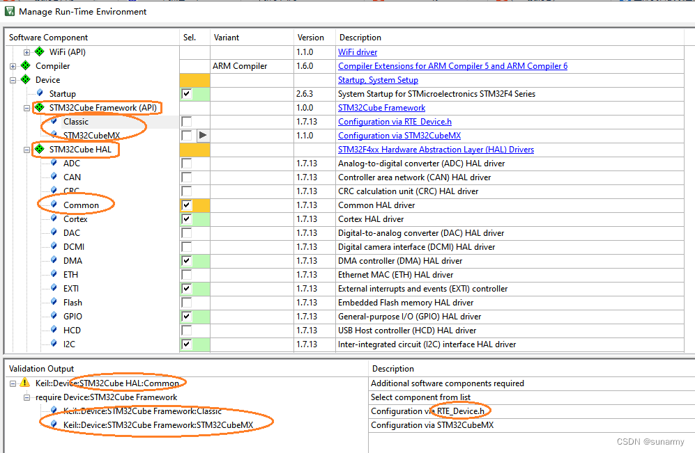This screenshot has height=453, width=695.
Task: Launch STM32CubeMX with the play arrow button
Action: [203, 136]
